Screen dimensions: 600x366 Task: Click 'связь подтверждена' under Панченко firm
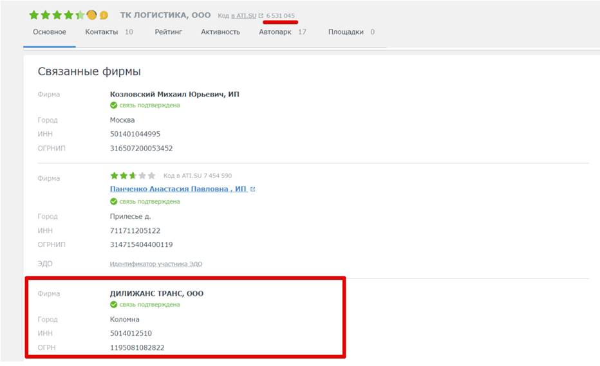[149, 201]
